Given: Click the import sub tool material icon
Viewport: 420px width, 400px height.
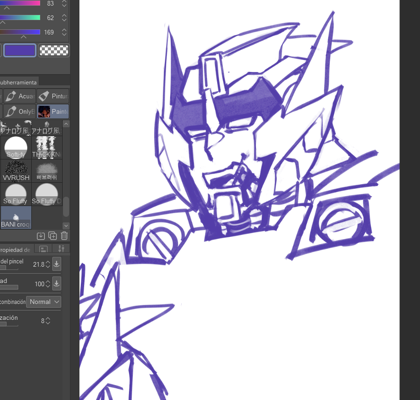Looking at the screenshot, I should (x=41, y=236).
